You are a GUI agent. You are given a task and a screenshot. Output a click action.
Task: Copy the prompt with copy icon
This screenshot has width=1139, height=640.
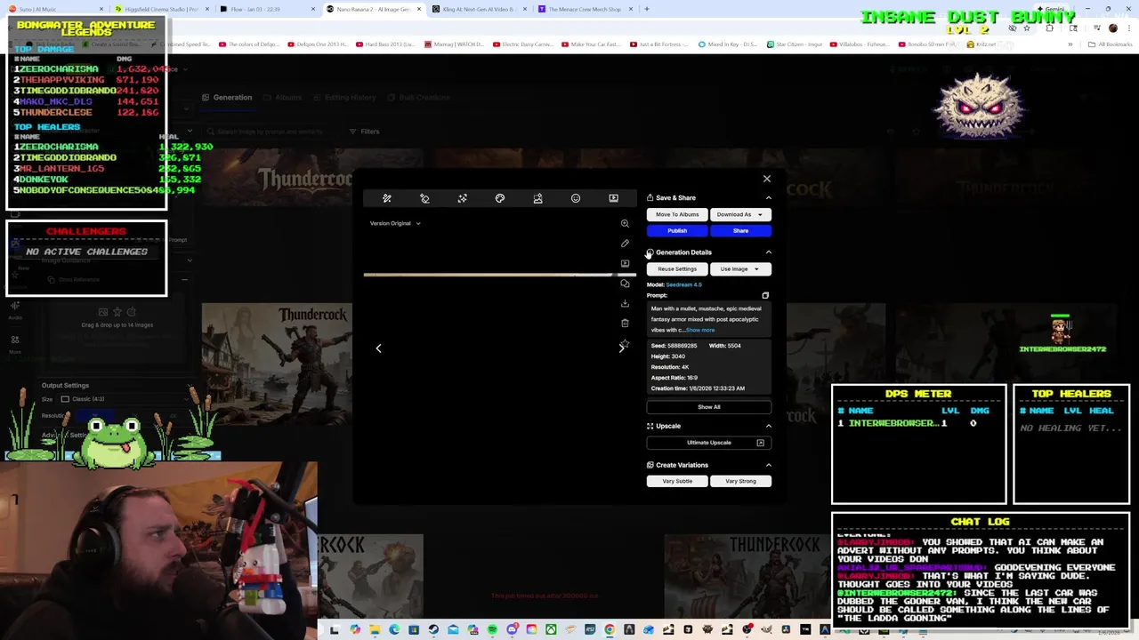765,295
